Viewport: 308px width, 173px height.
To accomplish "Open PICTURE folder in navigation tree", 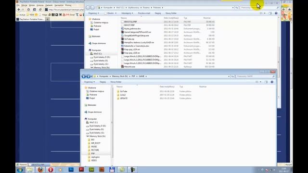I will [x=95, y=150].
